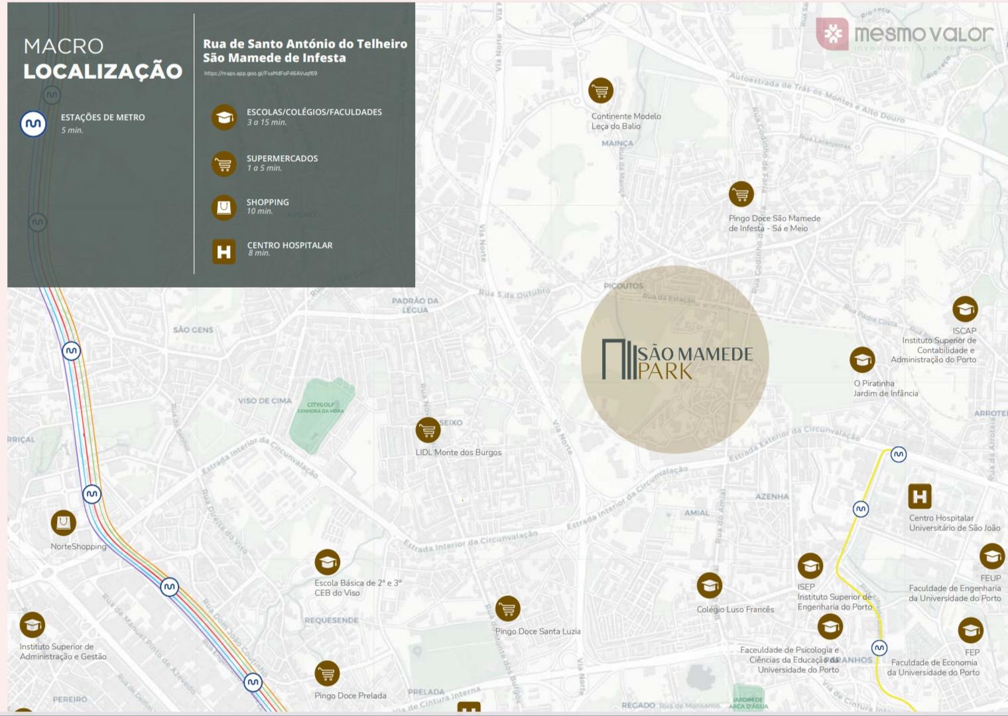The width and height of the screenshot is (1008, 716).
Task: Click the O Piratinha school icon
Action: [862, 360]
